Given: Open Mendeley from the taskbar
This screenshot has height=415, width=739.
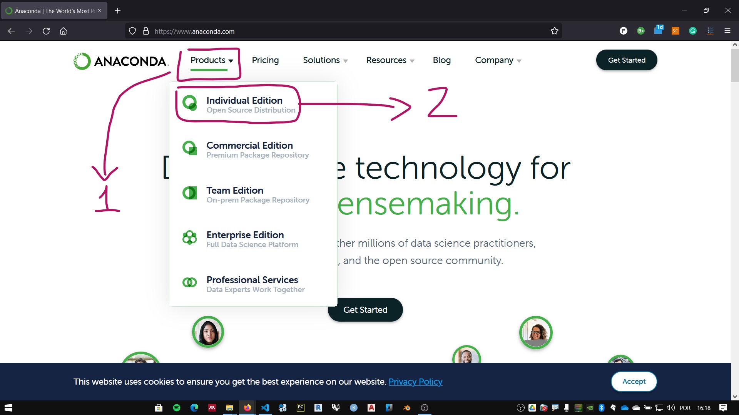Looking at the screenshot, I should [x=212, y=408].
